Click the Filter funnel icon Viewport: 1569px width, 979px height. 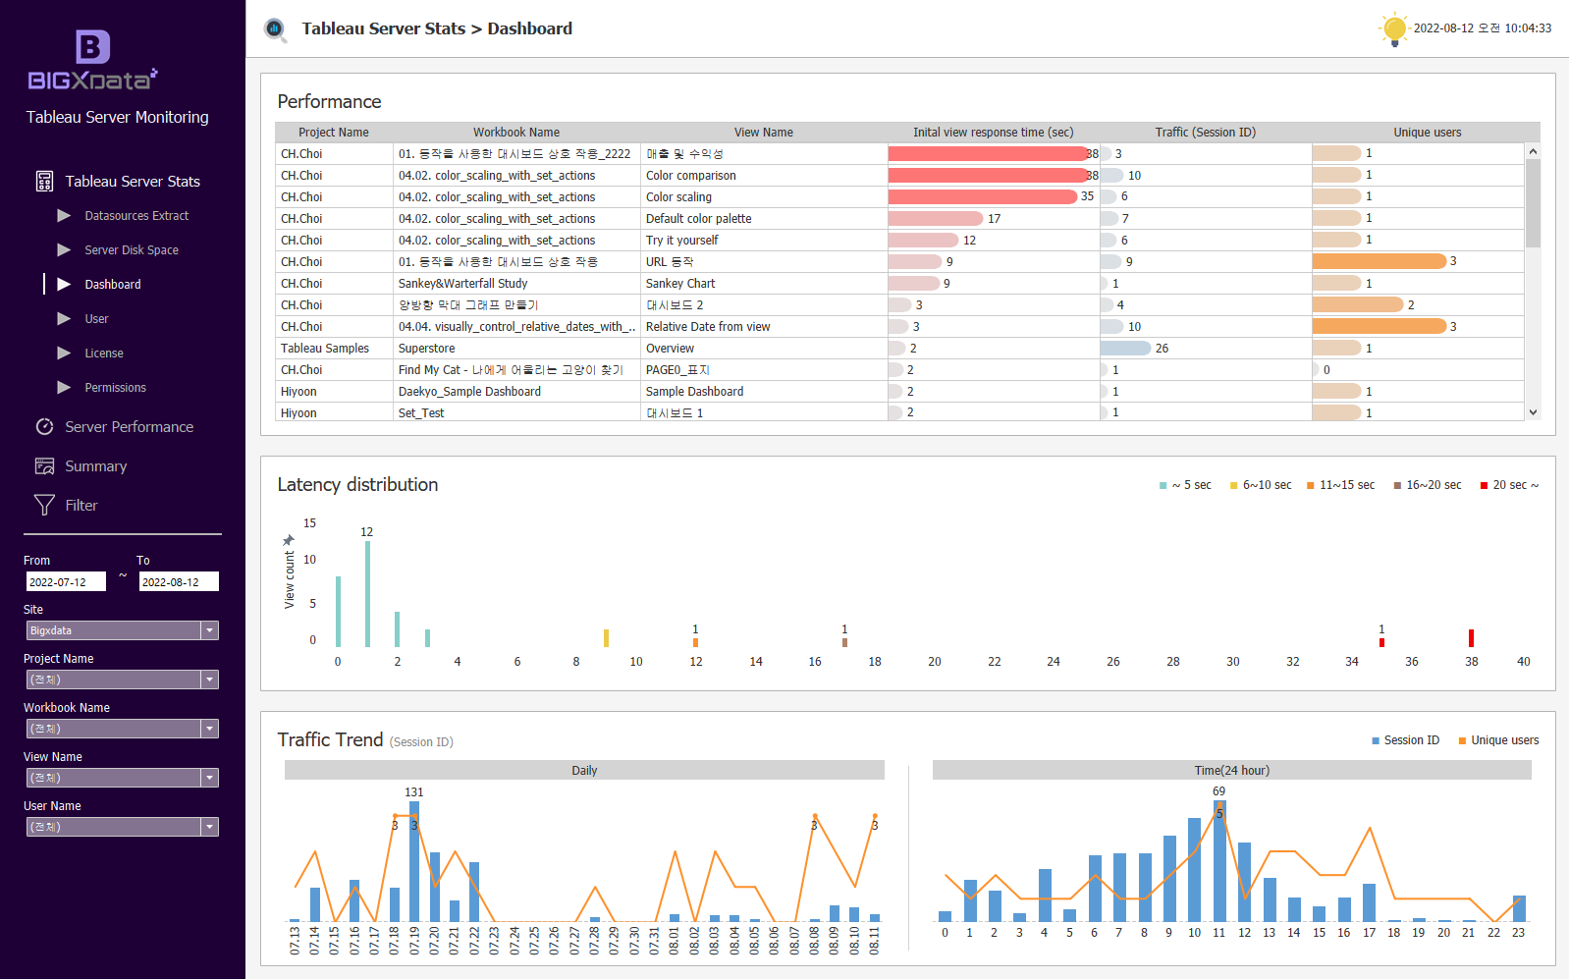pyautogui.click(x=44, y=505)
